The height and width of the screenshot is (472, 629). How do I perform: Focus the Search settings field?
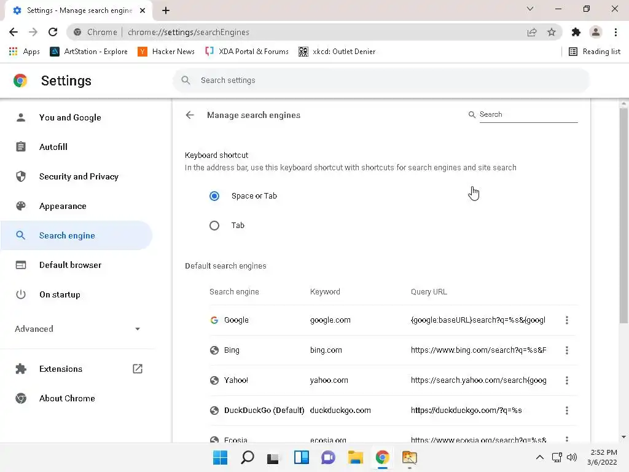[381, 81]
